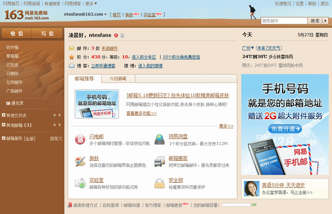
Task: Expand the 邮箱服务 section
Action: click(3, 138)
